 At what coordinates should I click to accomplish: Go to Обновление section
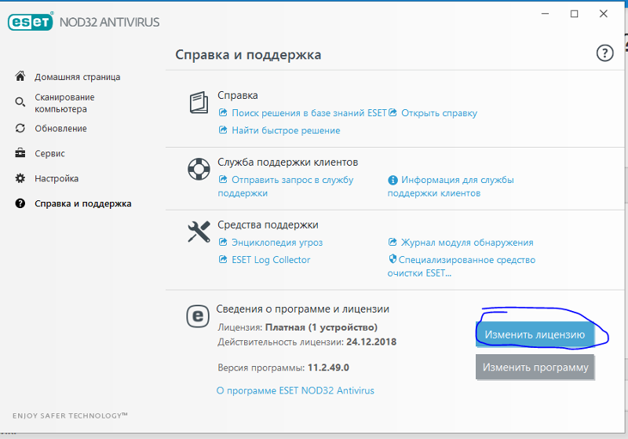click(x=60, y=128)
